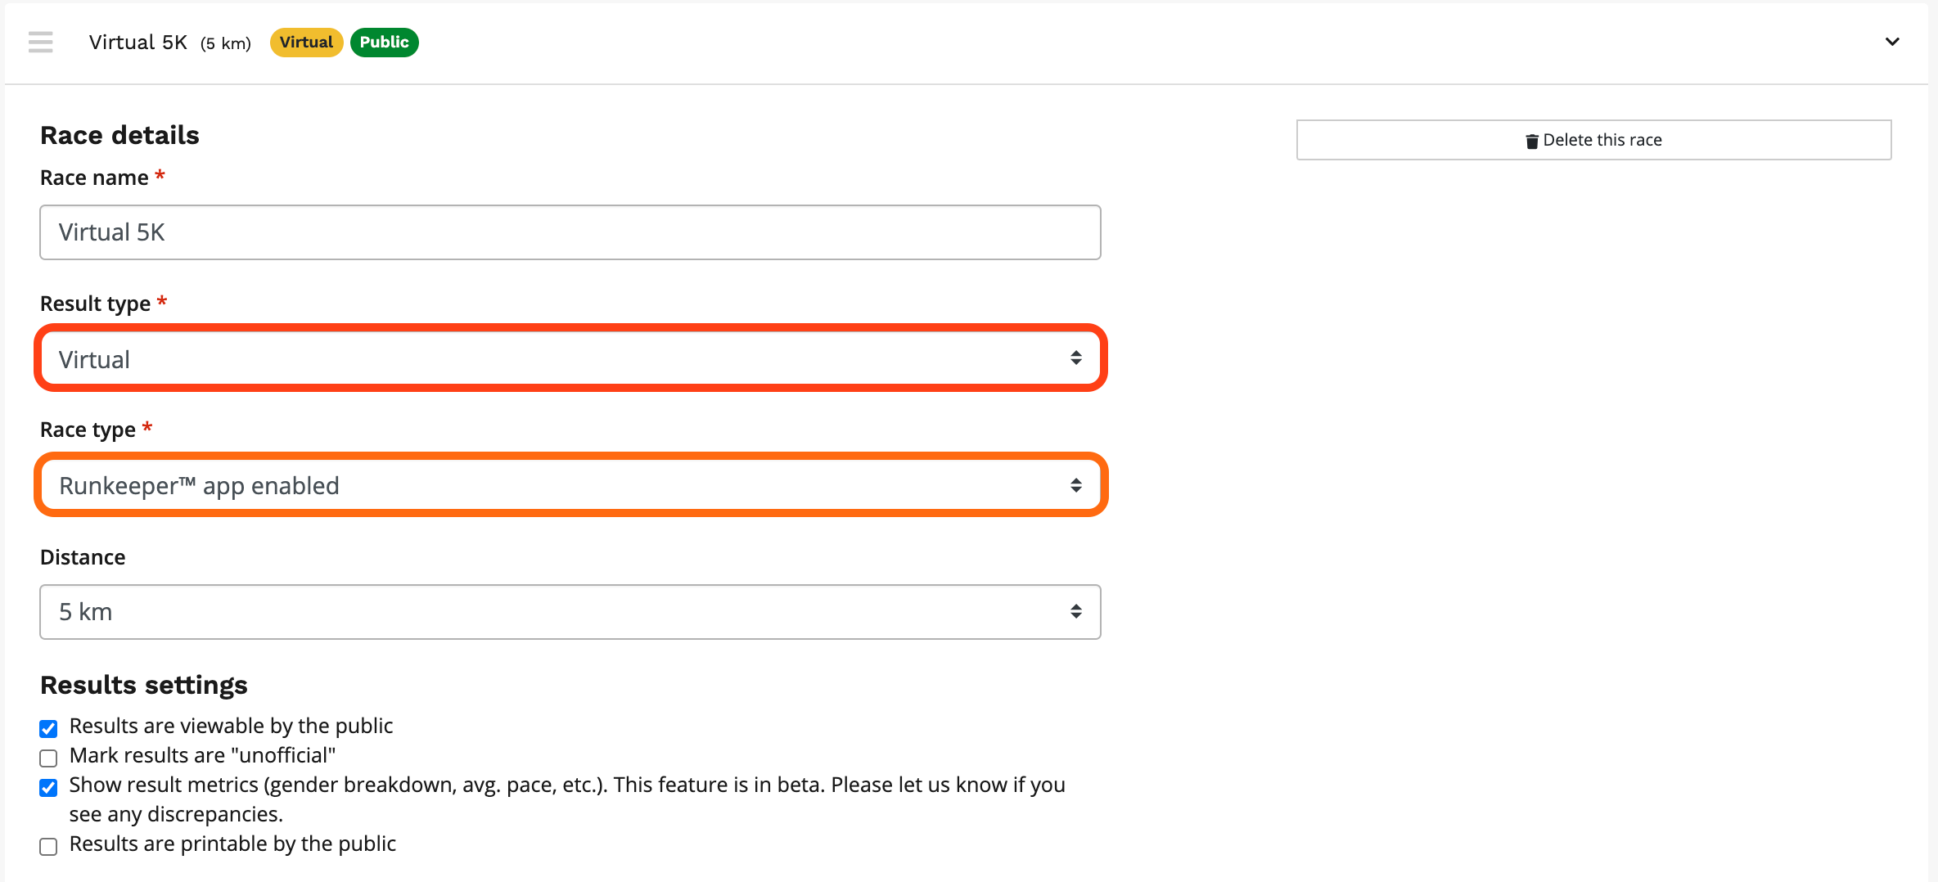The width and height of the screenshot is (1938, 882).
Task: Click the Result type dropdown arrows icon
Action: tap(1075, 358)
